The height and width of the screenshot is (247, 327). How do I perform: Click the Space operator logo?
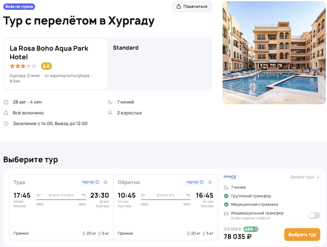(230, 177)
